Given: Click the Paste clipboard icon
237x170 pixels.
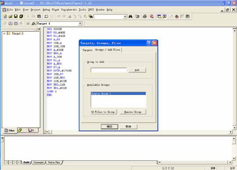Looking at the screenshot, I should (39, 16).
